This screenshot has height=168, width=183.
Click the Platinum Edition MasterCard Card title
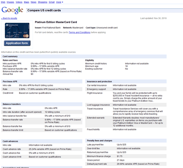tap(56, 22)
